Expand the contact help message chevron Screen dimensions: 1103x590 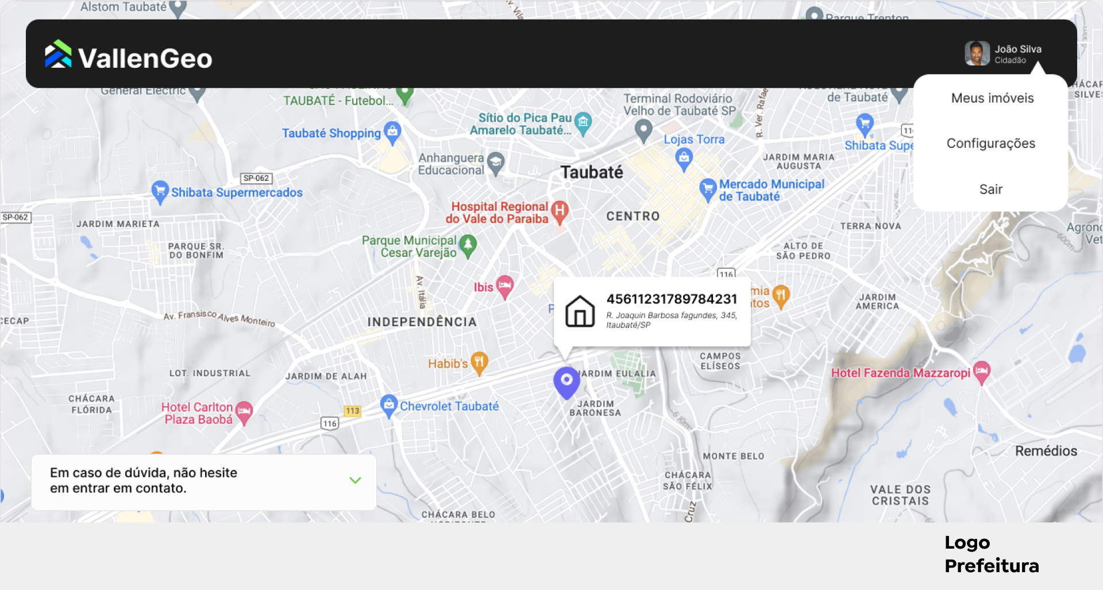point(354,480)
